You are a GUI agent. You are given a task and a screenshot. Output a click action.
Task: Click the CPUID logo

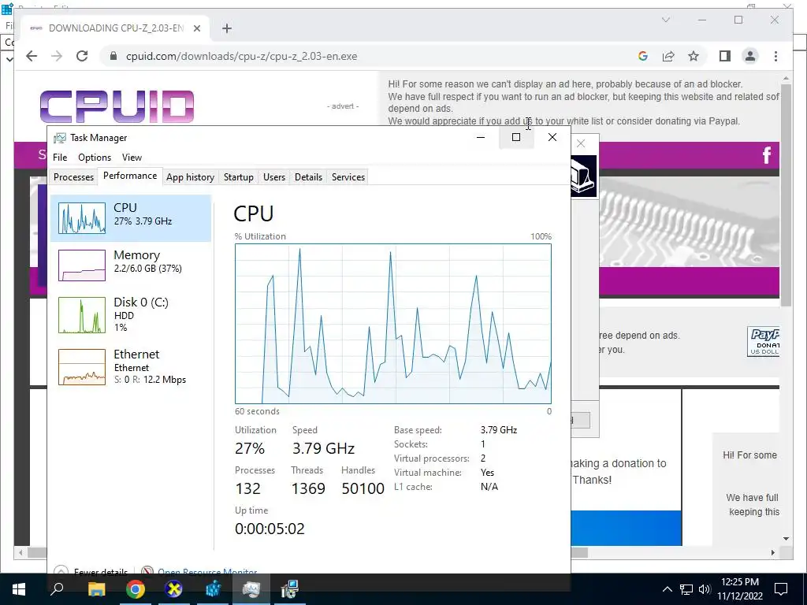pos(117,106)
